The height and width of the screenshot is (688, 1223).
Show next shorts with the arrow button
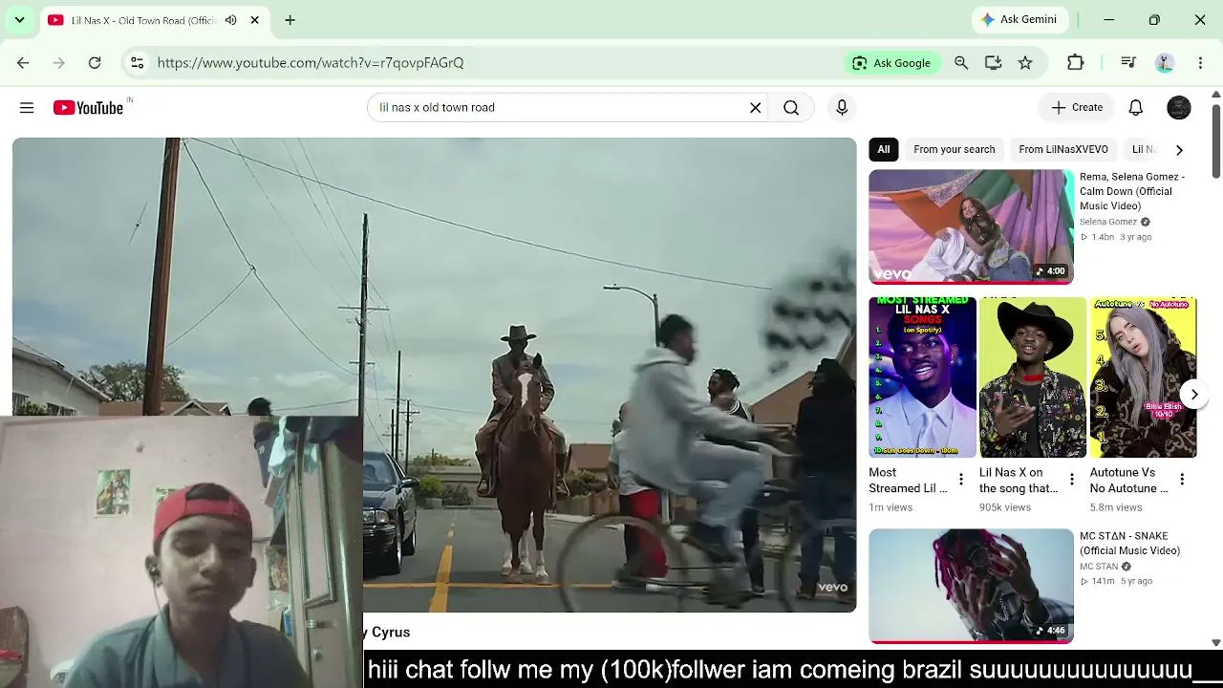(1194, 394)
